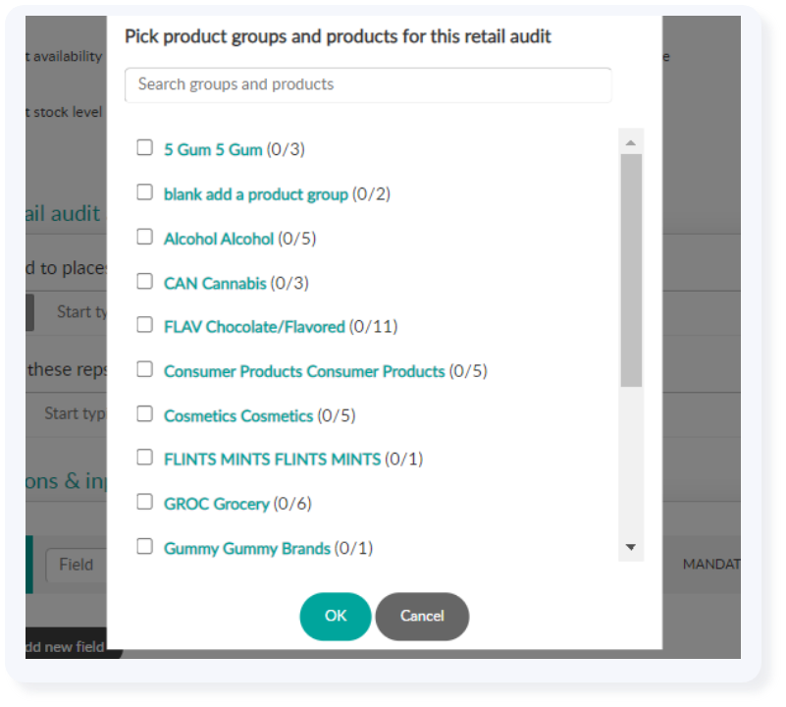Open the 5 Gum 5 Gum group link
The width and height of the screenshot is (786, 707).
coord(213,149)
